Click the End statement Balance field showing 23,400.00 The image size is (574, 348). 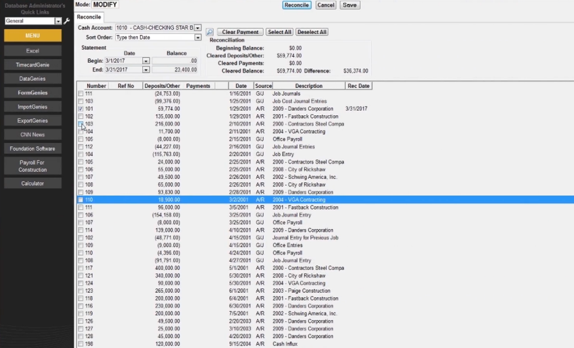tap(175, 69)
